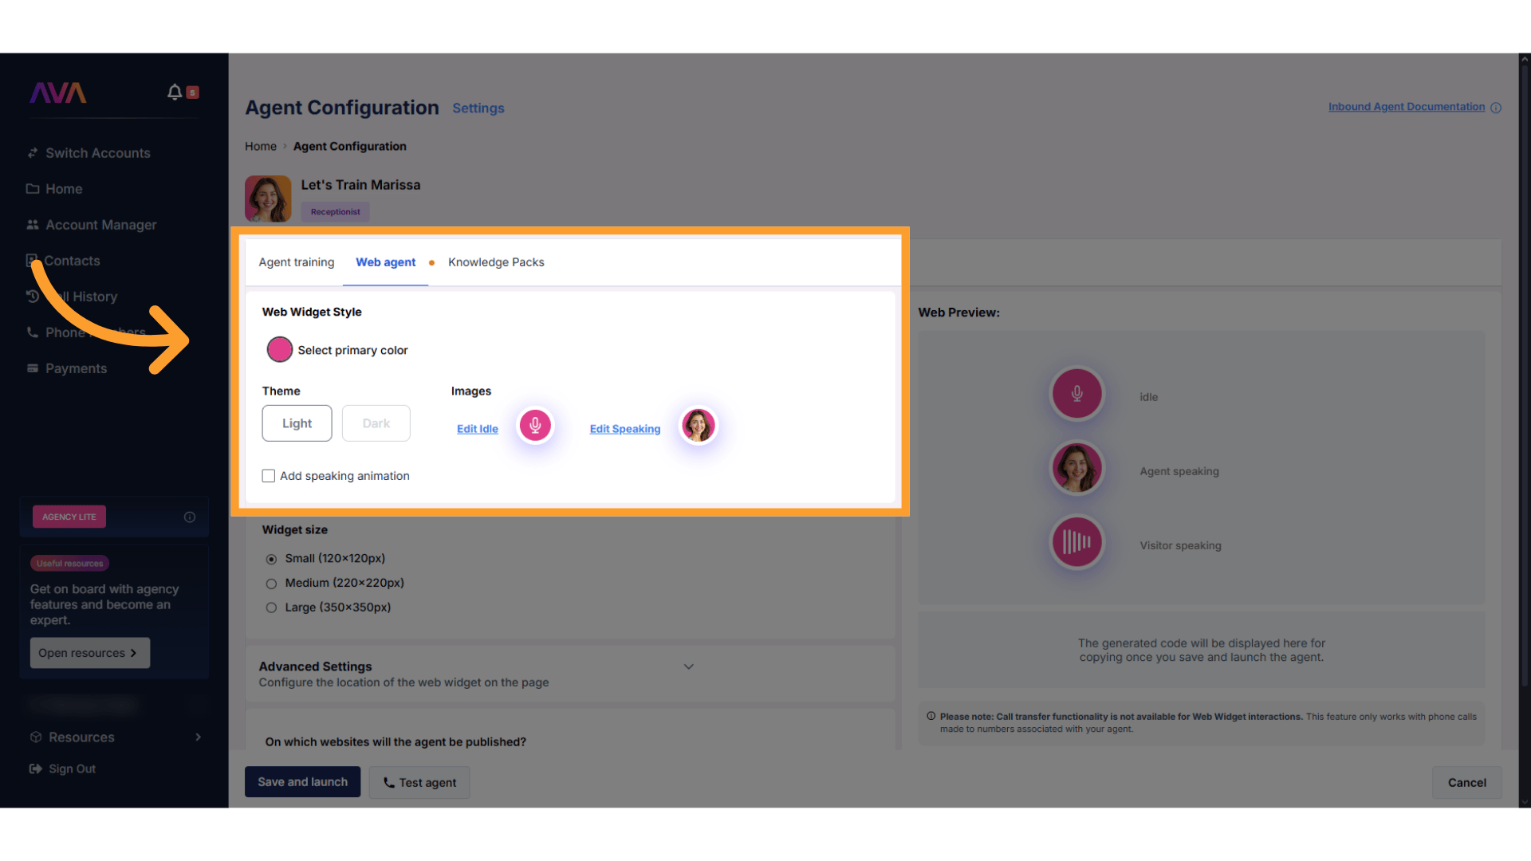The image size is (1531, 861).
Task: Click the Save and launch button
Action: tap(302, 782)
